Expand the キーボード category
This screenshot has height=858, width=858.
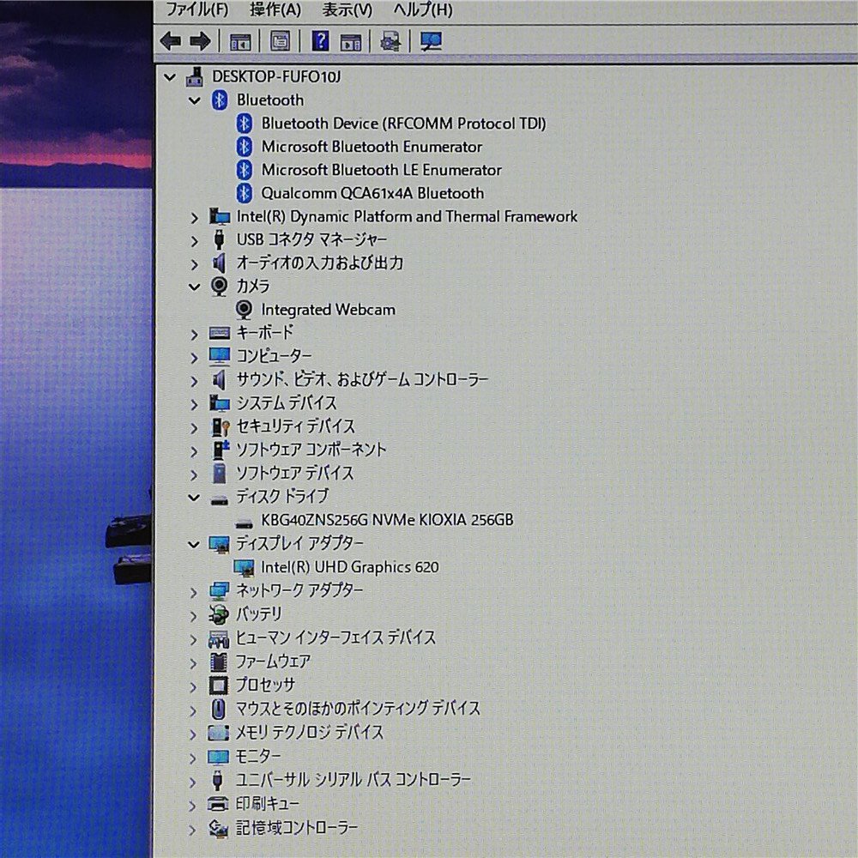195,333
